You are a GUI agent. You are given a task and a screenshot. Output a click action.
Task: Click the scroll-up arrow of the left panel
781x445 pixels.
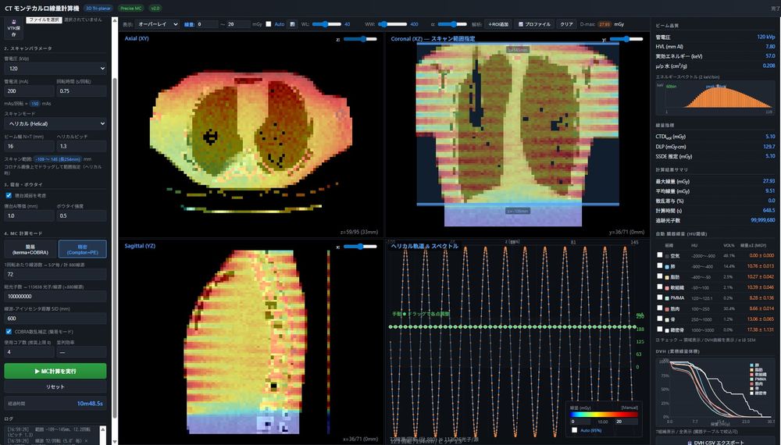pos(115,20)
